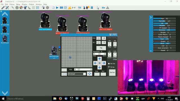Click the Red 176 channel bar
Viewport: 180px width, 101px height.
pyautogui.click(x=165, y=39)
